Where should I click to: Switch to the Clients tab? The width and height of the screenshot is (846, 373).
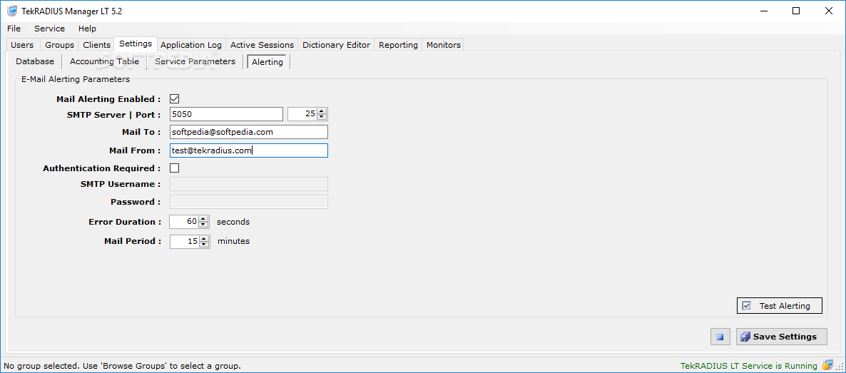tap(96, 45)
